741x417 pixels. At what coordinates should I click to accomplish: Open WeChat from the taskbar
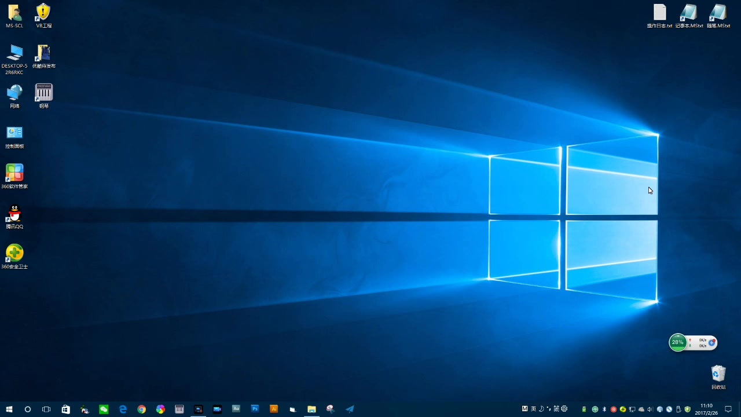[x=104, y=409]
